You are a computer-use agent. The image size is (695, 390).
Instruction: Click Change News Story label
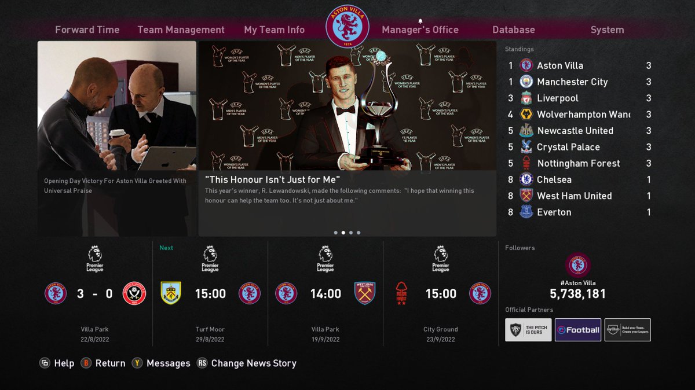(x=254, y=363)
